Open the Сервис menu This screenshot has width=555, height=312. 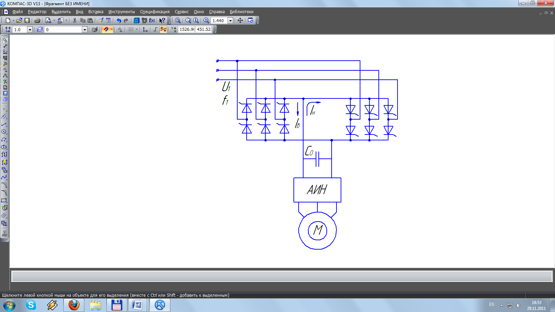tap(182, 12)
